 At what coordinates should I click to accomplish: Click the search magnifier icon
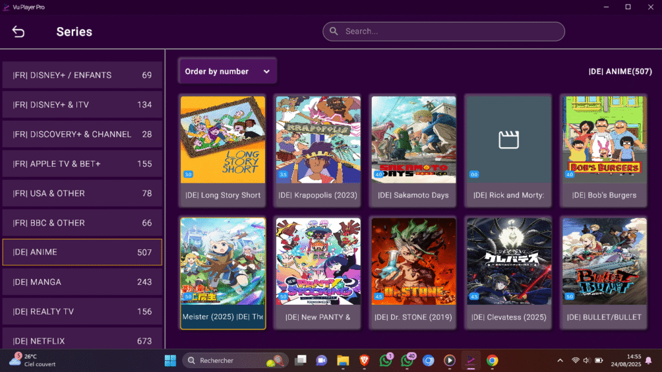point(334,31)
